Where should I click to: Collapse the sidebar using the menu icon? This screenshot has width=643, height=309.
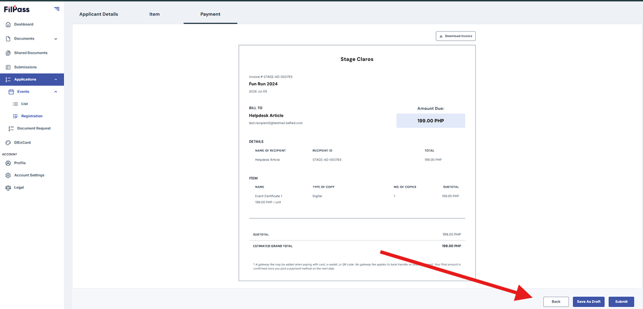pos(57,9)
